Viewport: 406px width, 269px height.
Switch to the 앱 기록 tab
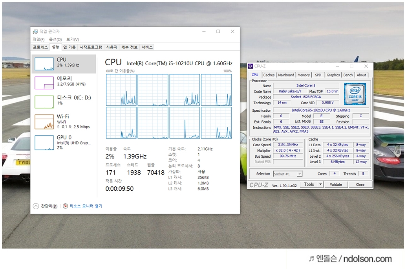pyautogui.click(x=69, y=47)
